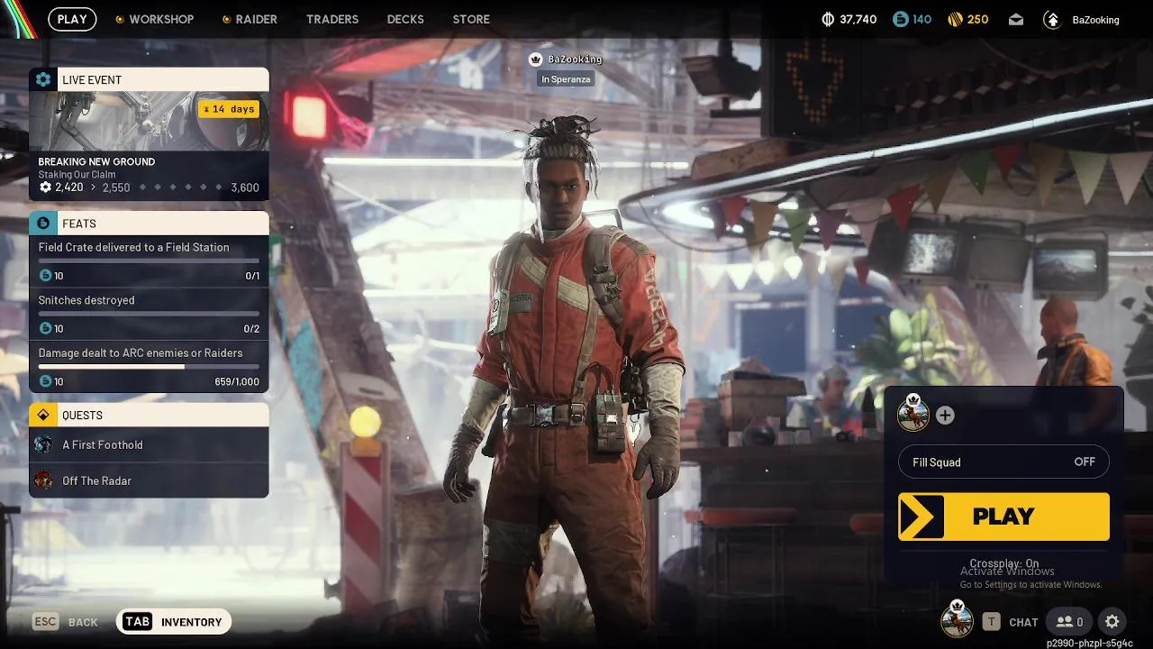This screenshot has height=649, width=1153.
Task: Click the In Speranza status label
Action: click(566, 79)
